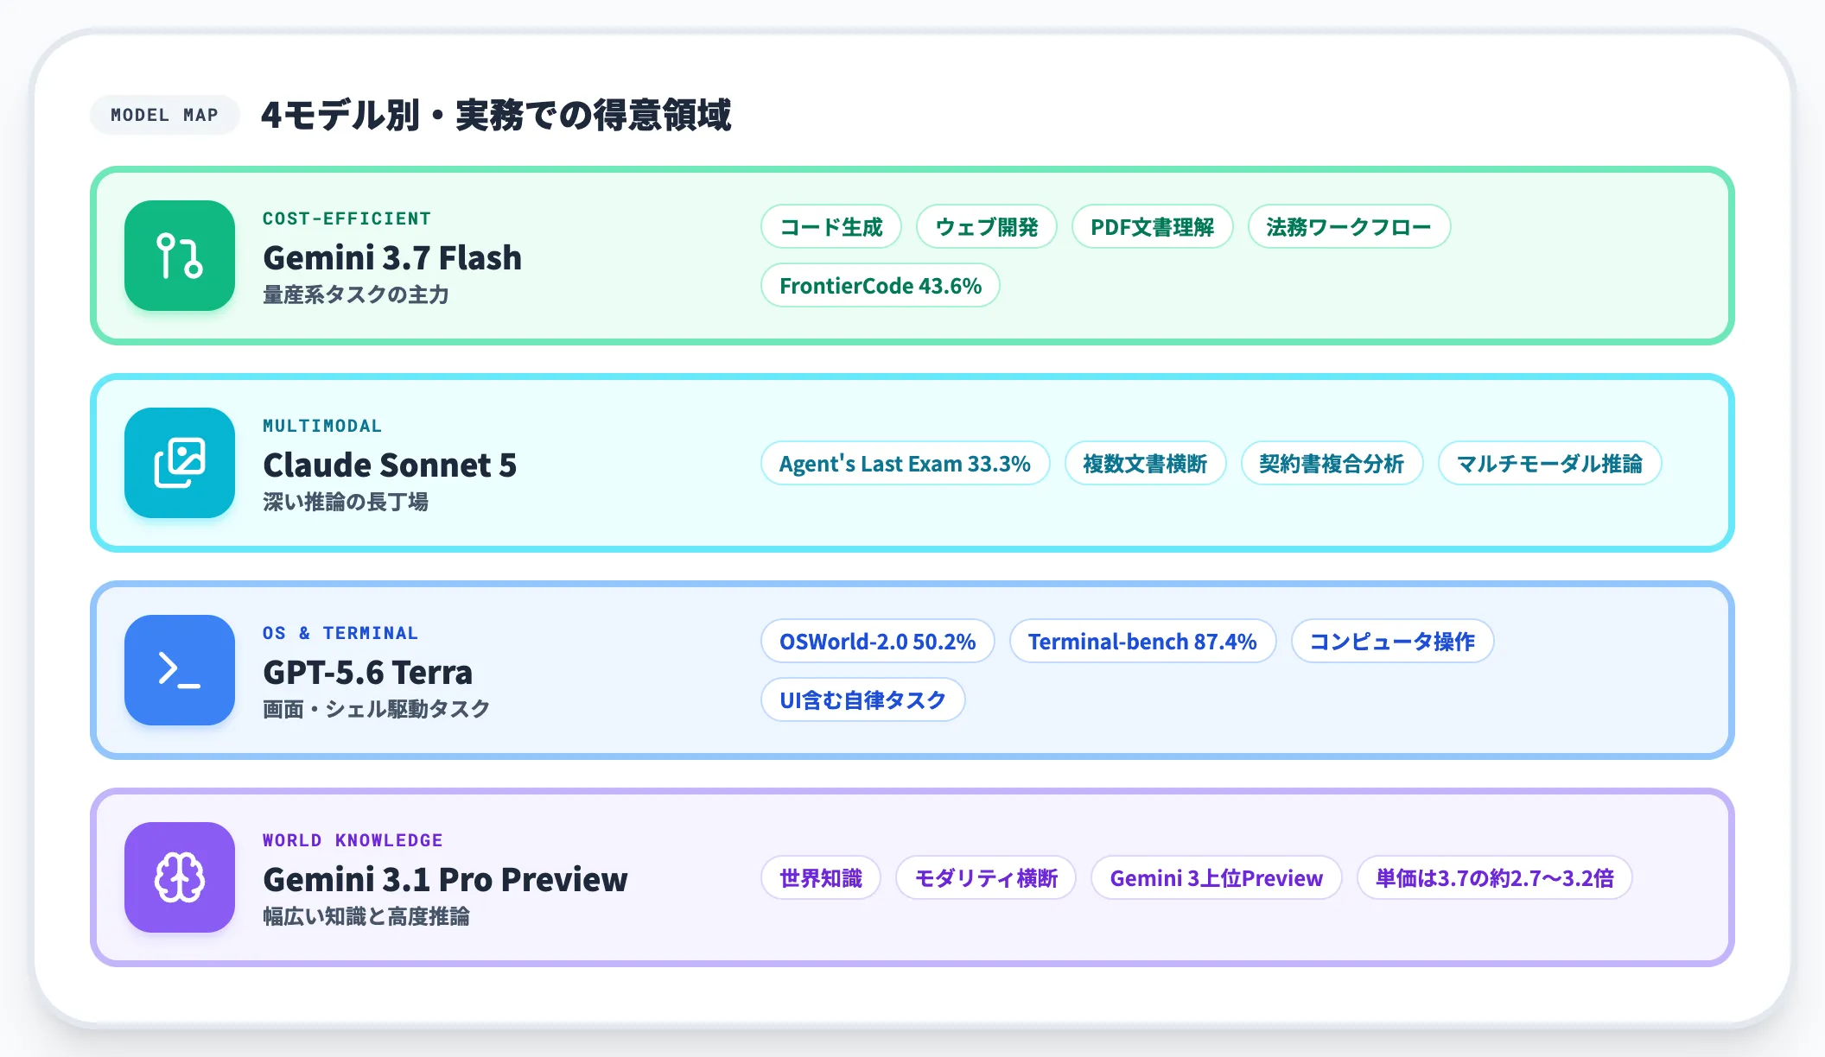
Task: Select the 世界知識 tag
Action: 821,877
